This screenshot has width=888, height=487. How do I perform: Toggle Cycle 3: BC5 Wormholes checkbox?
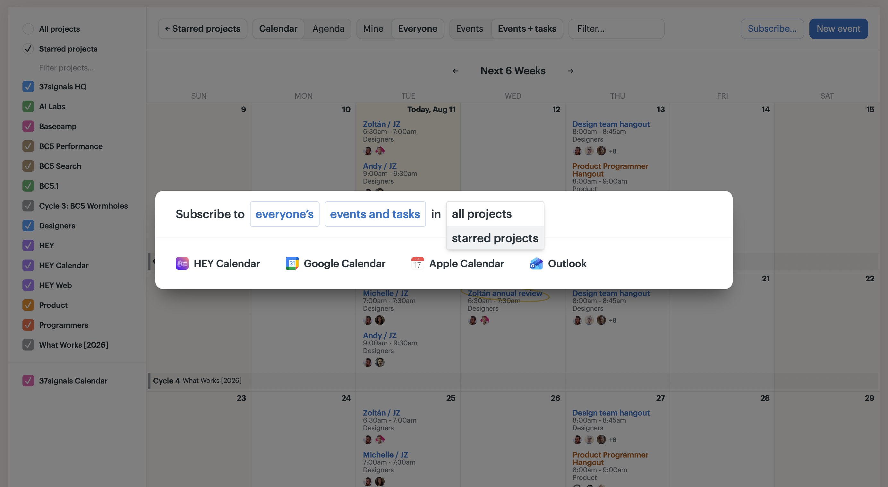tap(28, 206)
